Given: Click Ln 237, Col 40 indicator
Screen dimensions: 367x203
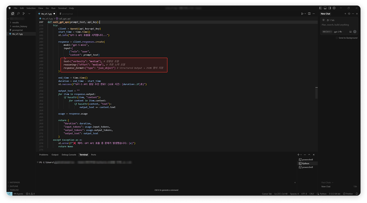Looking at the screenshot, I should [x=281, y=194].
